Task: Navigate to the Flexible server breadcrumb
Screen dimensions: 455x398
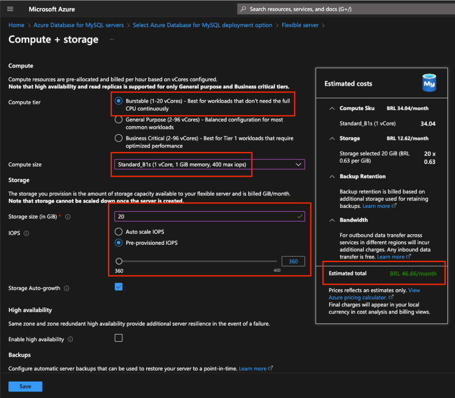Action: 300,25
